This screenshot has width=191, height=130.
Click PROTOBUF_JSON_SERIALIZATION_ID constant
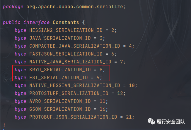(73, 117)
